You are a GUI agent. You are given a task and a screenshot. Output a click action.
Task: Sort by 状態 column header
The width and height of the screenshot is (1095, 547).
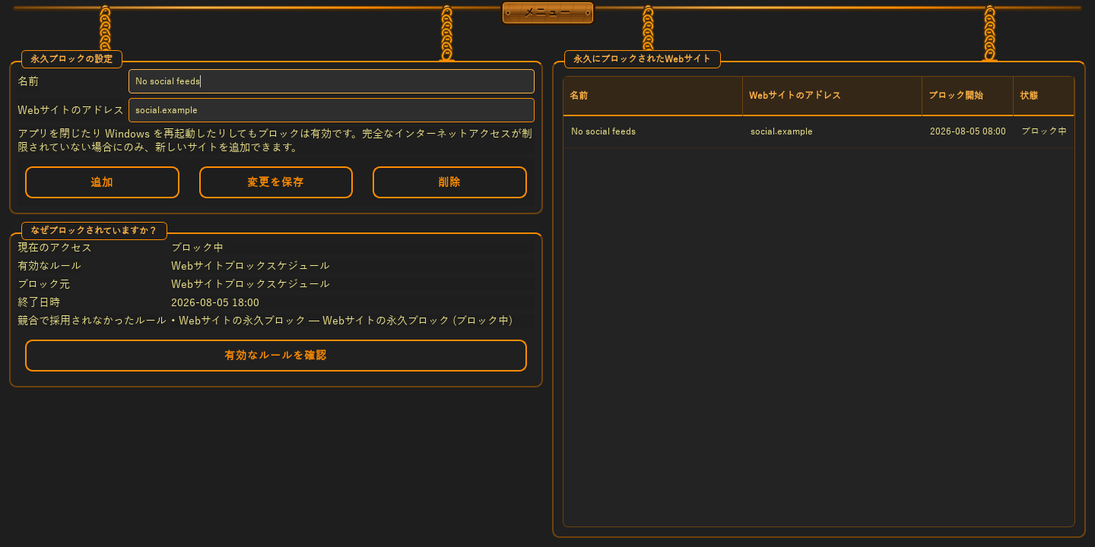pos(1043,96)
